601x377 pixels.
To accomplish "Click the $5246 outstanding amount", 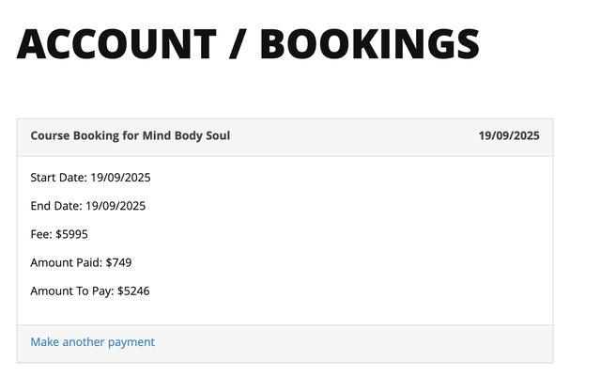I will (133, 291).
